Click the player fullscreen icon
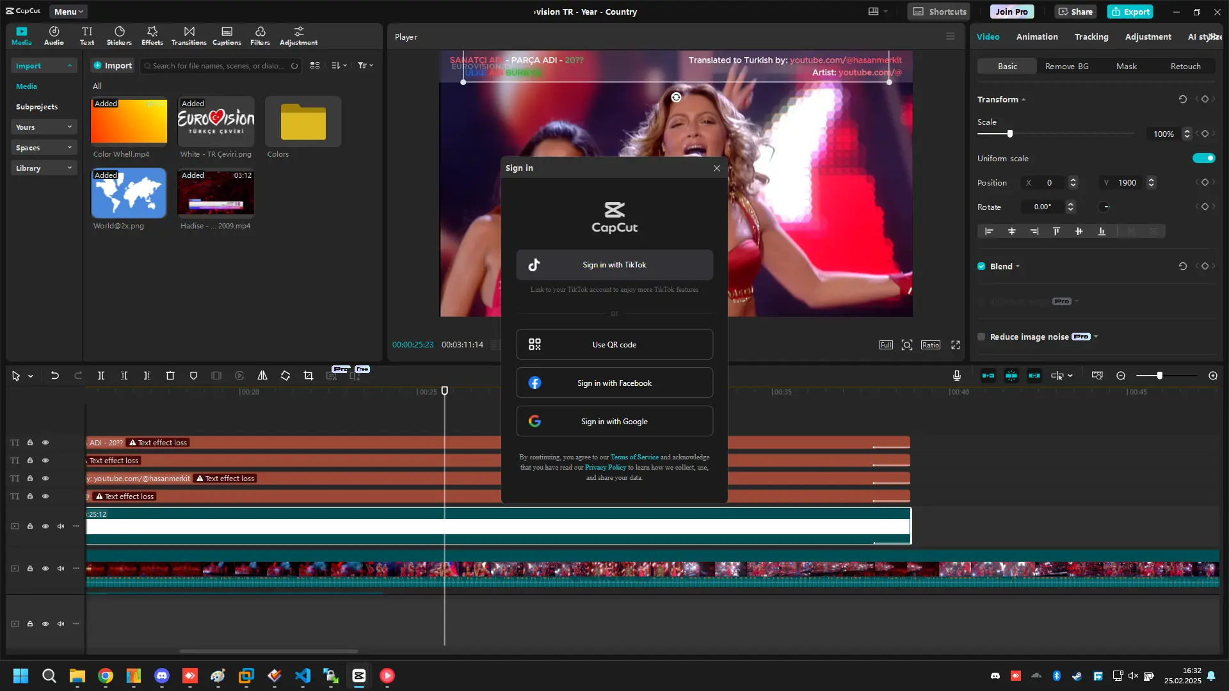The image size is (1229, 691). click(956, 345)
